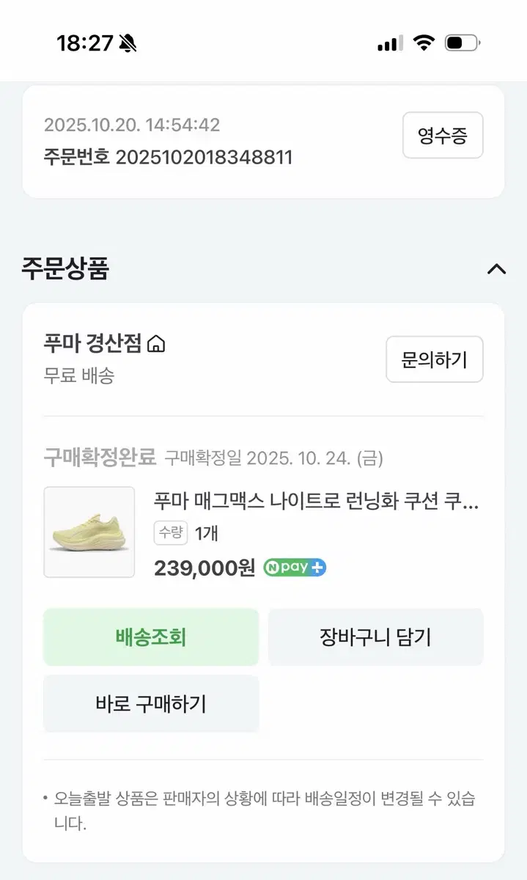The image size is (527, 880).
Task: Tap the 바로 구매하기 button
Action: click(151, 704)
